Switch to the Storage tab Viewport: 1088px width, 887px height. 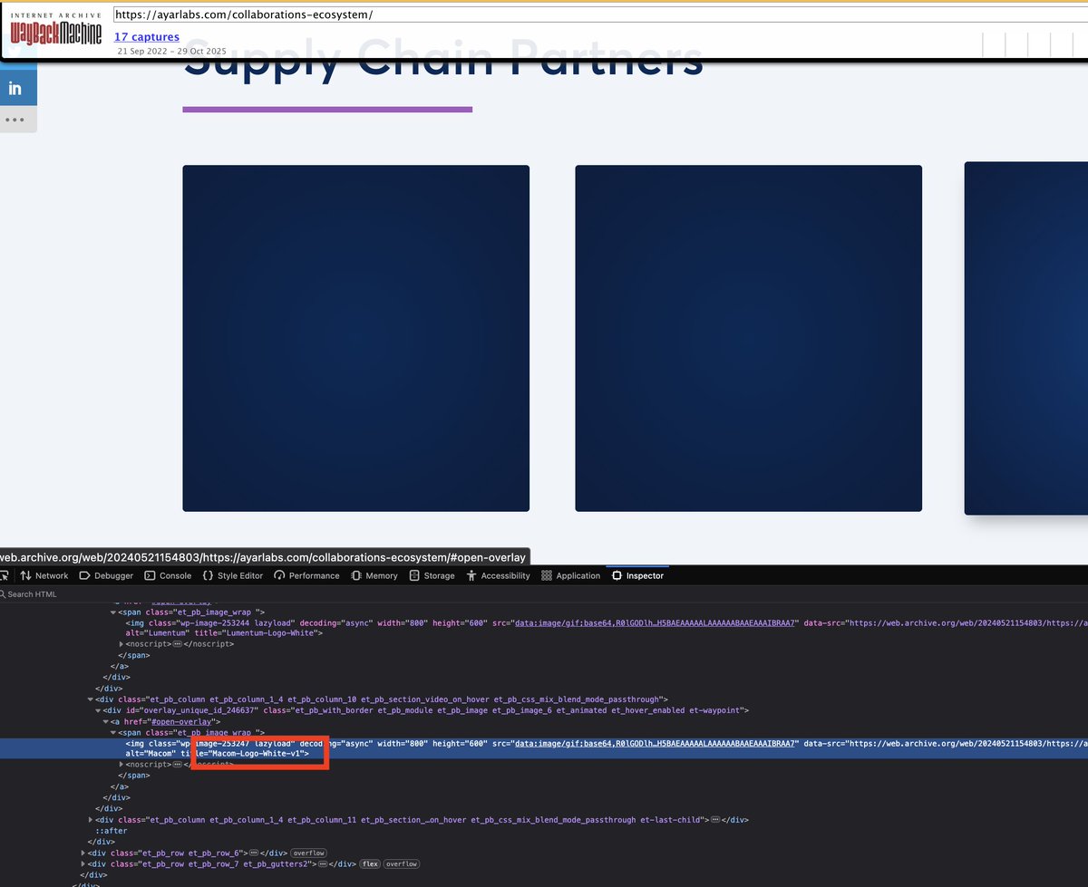pos(432,575)
